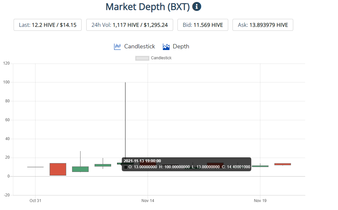Click the Market Depth (BXT) heading
The image size is (338, 210).
[x=148, y=7]
